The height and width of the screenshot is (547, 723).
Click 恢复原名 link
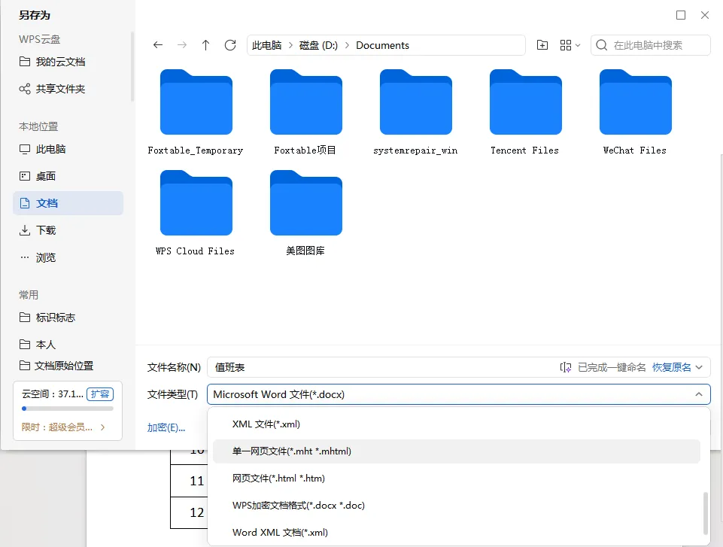pos(671,367)
